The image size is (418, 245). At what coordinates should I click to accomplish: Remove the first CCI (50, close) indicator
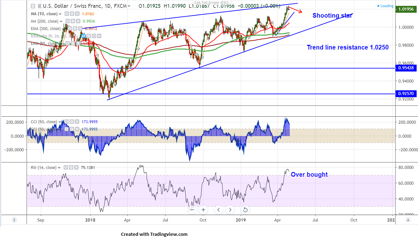coord(77,122)
